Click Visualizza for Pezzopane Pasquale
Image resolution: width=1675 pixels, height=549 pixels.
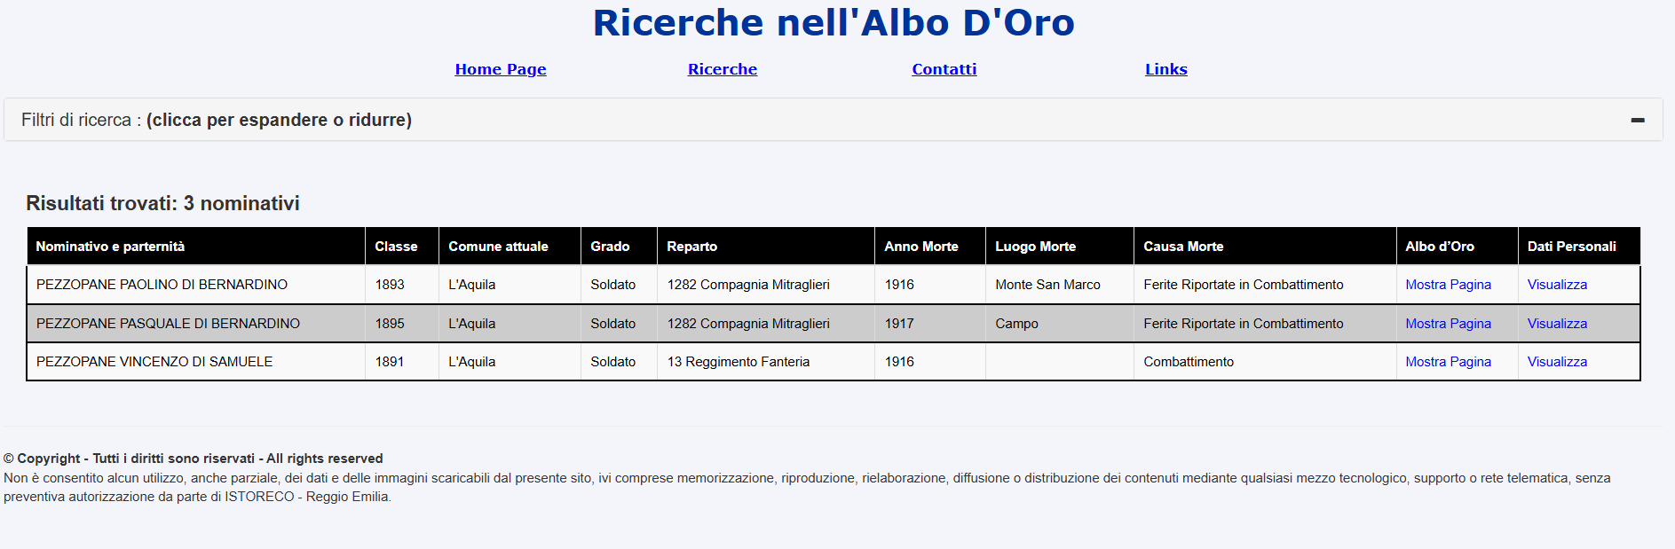pyautogui.click(x=1557, y=324)
